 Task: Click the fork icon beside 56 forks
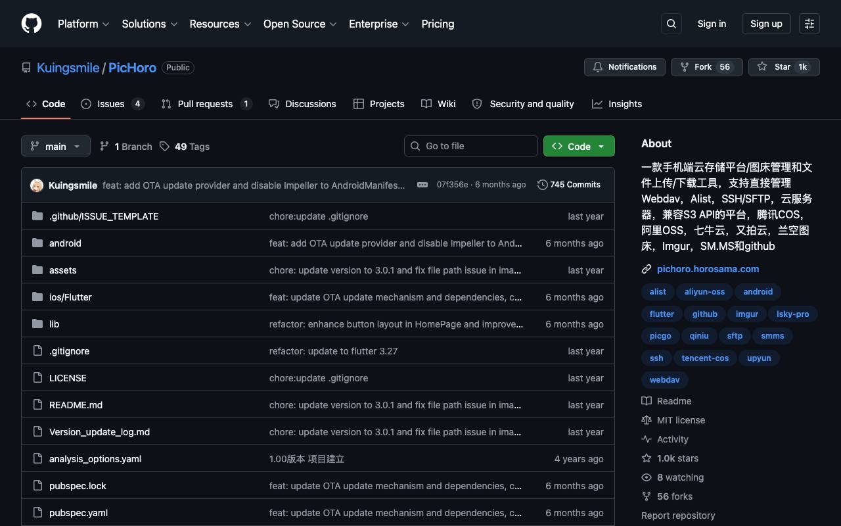coord(647,496)
